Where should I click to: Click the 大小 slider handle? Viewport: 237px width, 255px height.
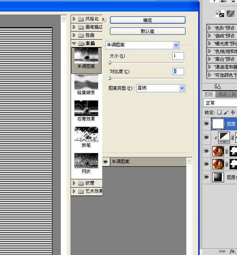(x=110, y=62)
